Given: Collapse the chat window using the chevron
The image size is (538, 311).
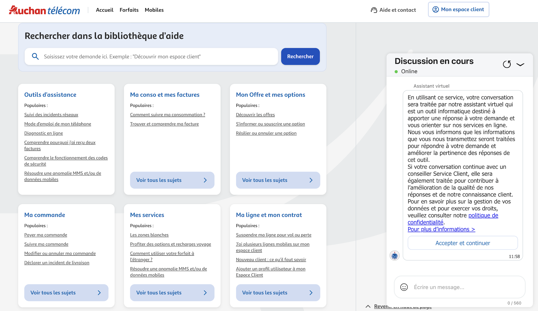Looking at the screenshot, I should 520,64.
